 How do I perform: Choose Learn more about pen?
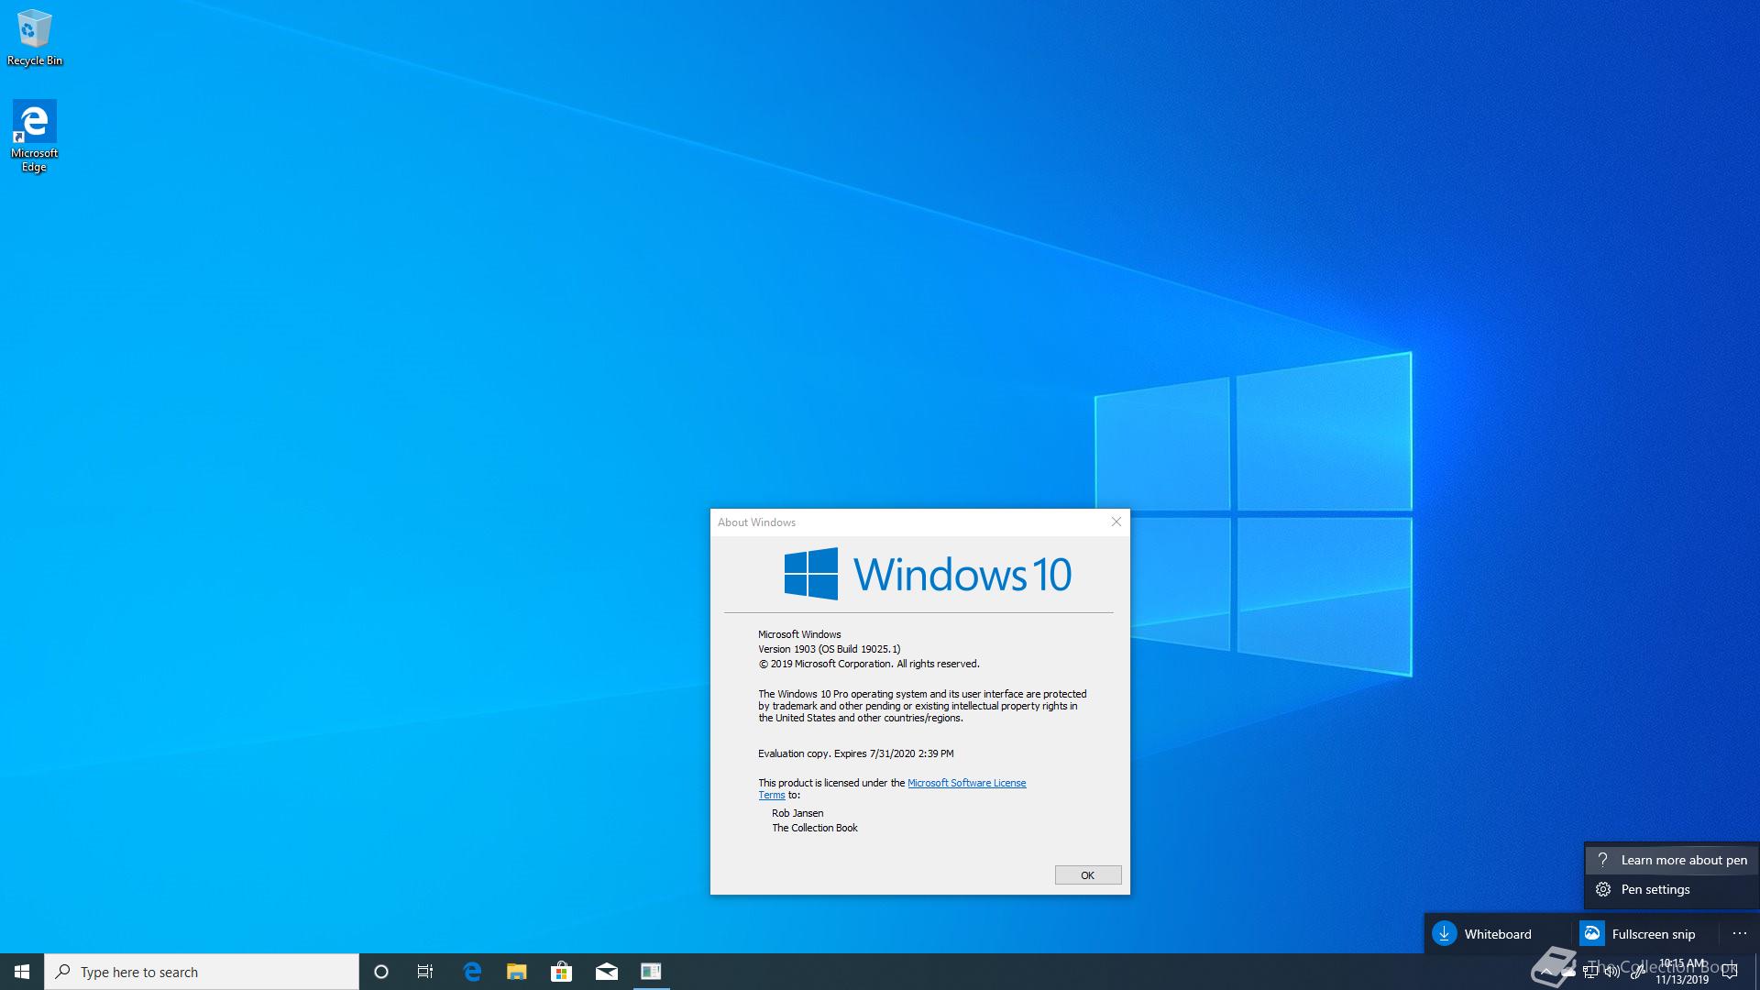[1673, 860]
